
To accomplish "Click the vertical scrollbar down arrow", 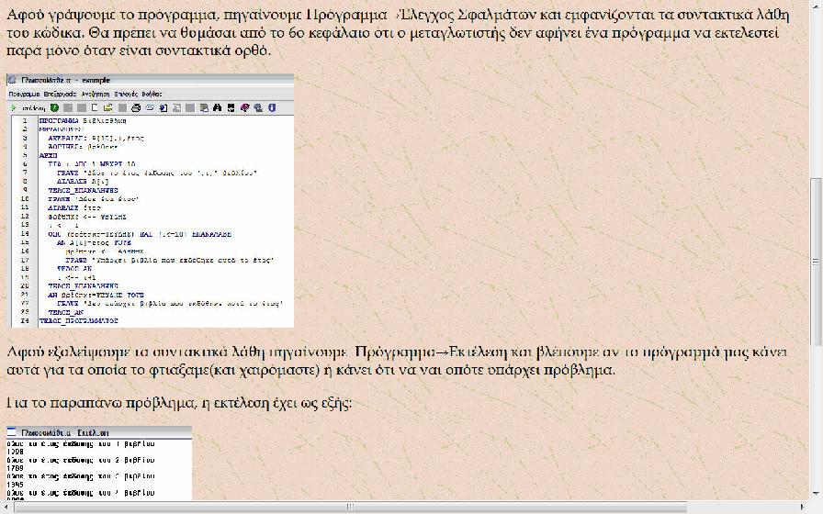I will (x=815, y=493).
